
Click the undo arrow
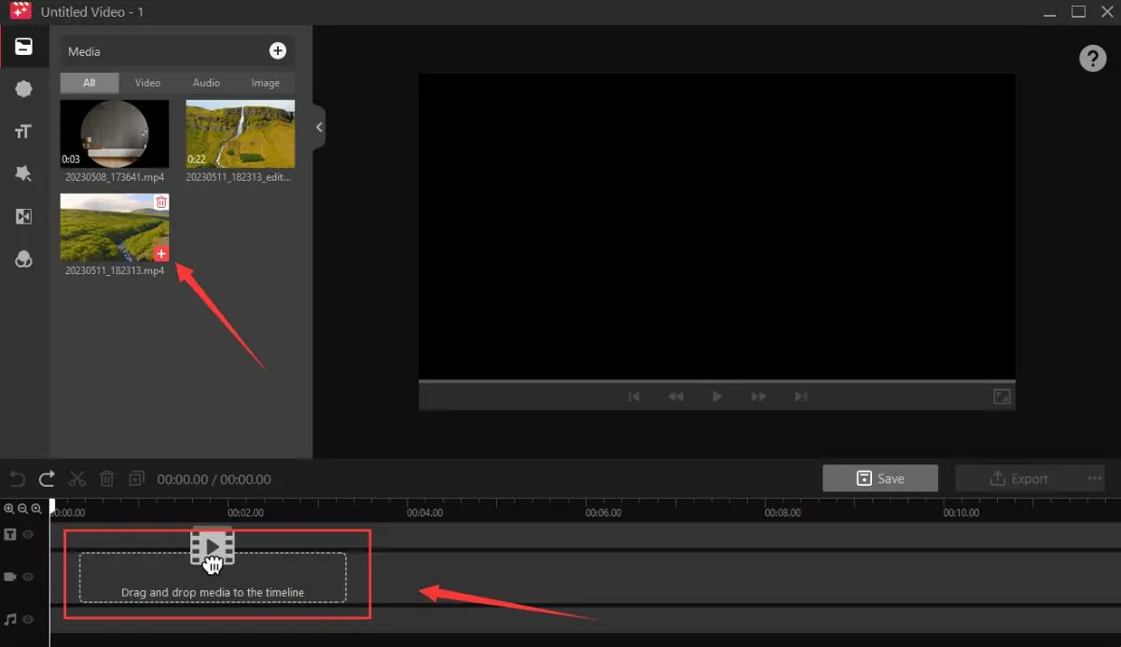17,479
